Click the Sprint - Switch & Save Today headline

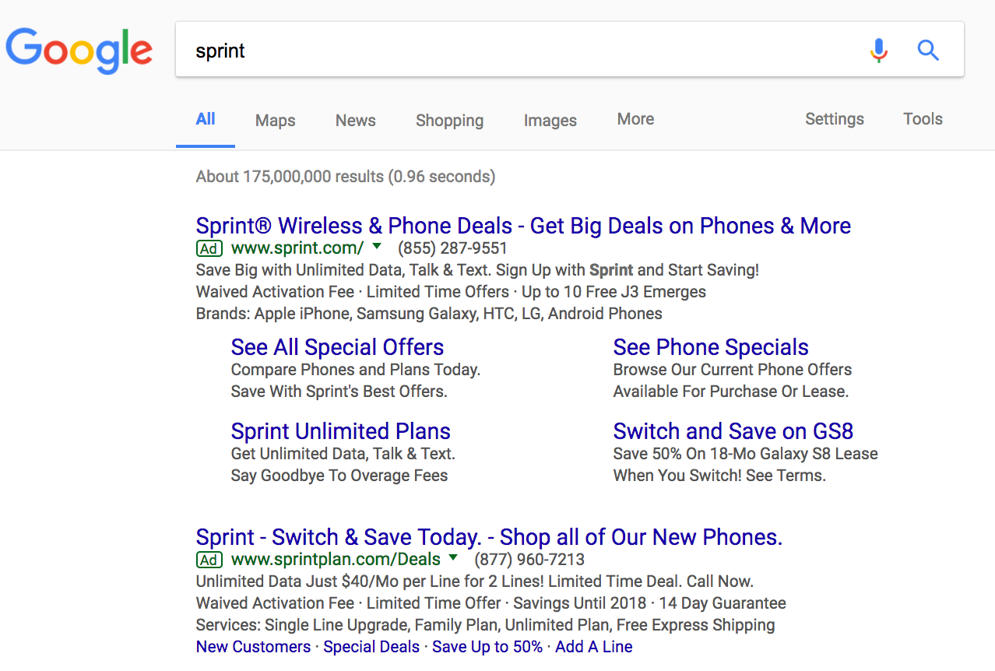point(488,537)
